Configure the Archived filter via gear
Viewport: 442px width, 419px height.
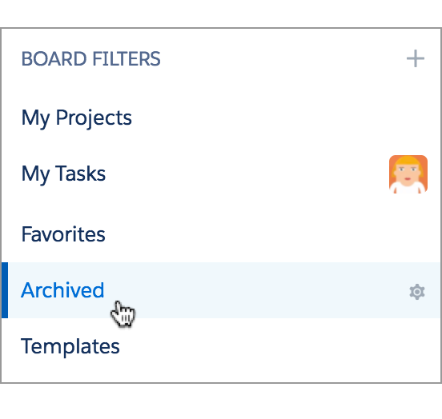(x=417, y=292)
